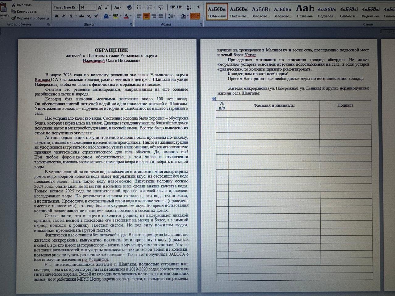Apply the paragraph shading paint bucket

point(183,16)
